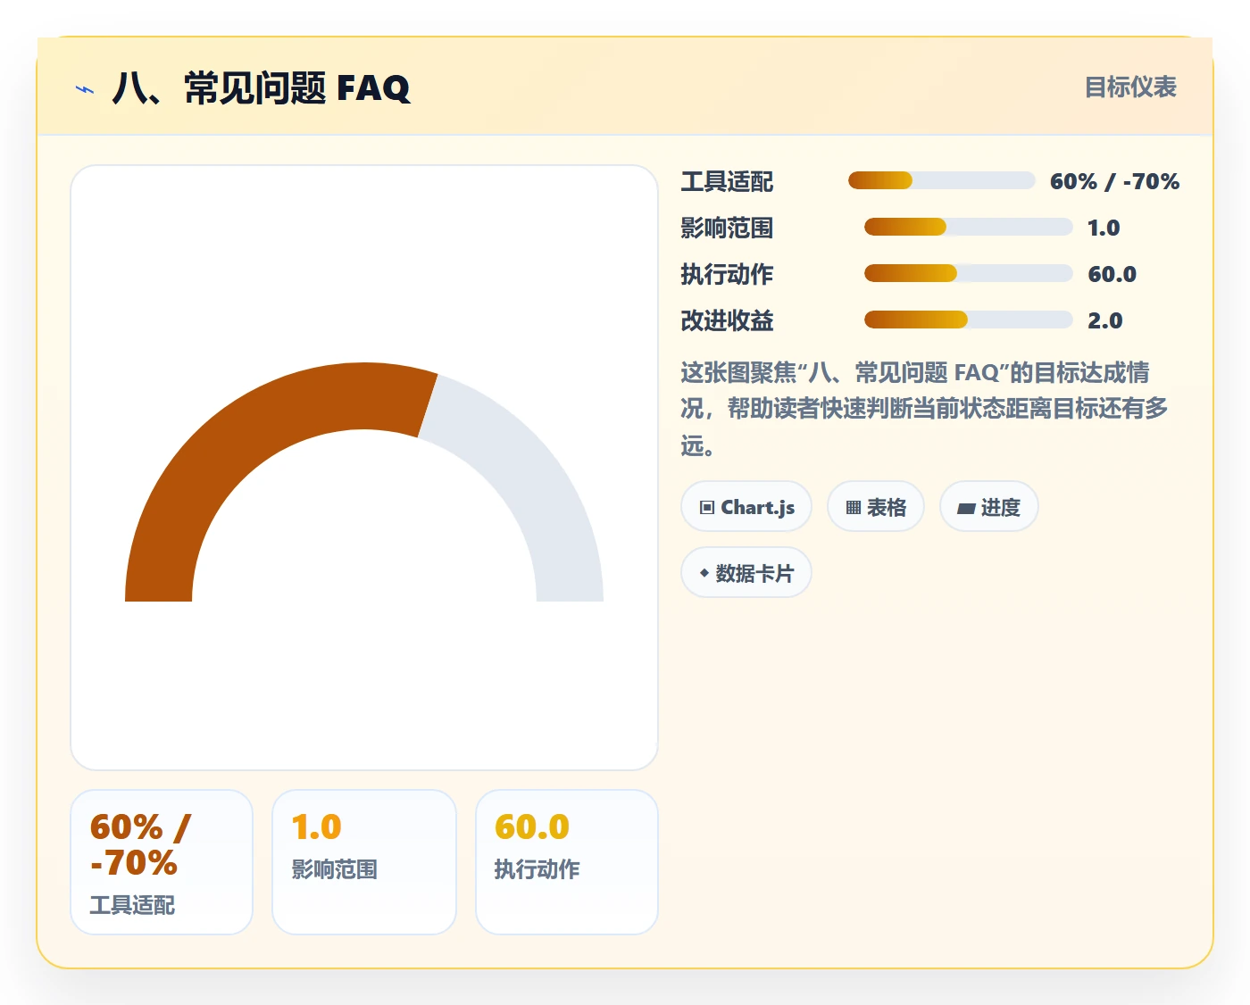Click the 影响范围 row label in bar list
The height and width of the screenshot is (1005, 1250).
[727, 228]
